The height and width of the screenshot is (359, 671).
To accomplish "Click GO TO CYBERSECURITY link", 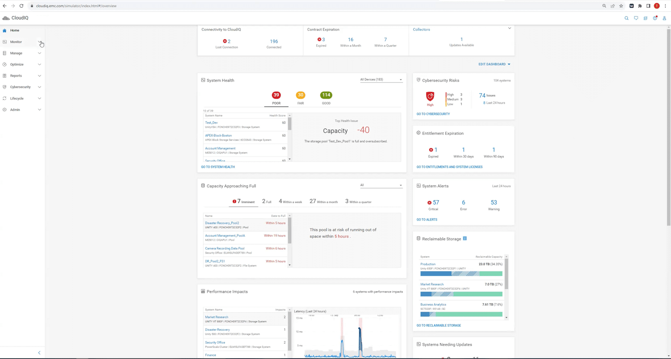I will coord(433,114).
